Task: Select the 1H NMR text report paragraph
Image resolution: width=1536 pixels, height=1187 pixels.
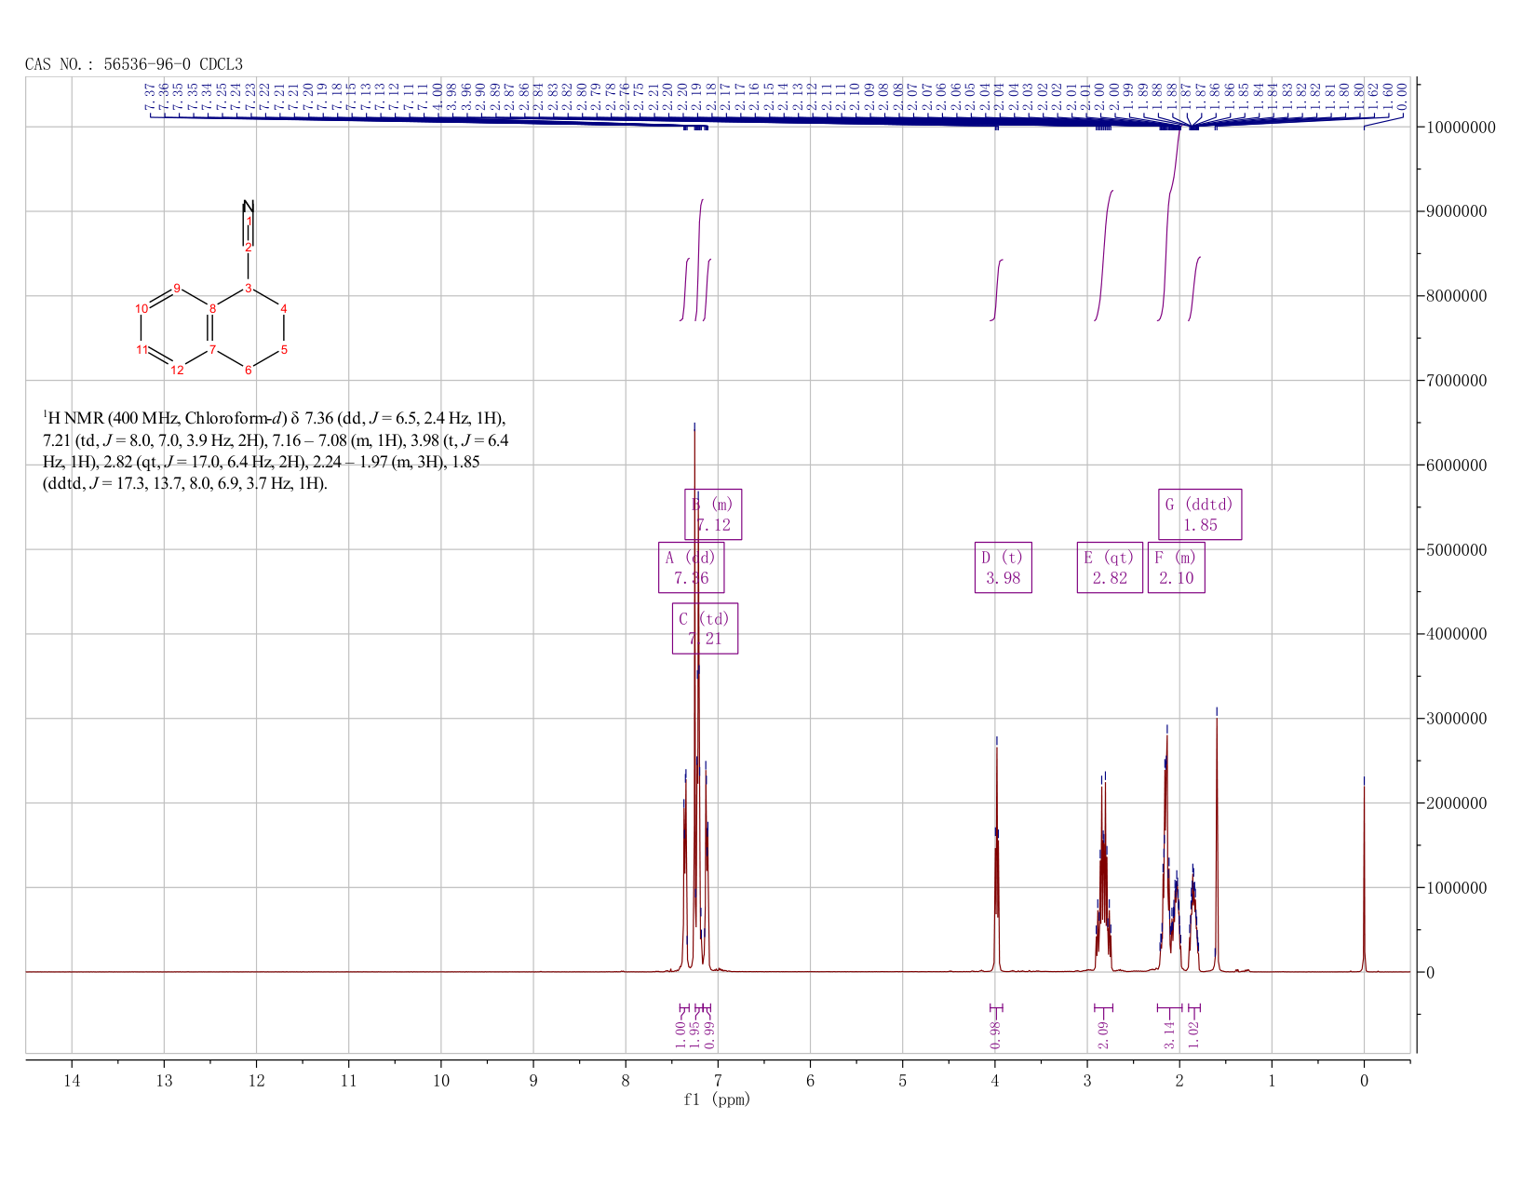Action: pos(276,451)
